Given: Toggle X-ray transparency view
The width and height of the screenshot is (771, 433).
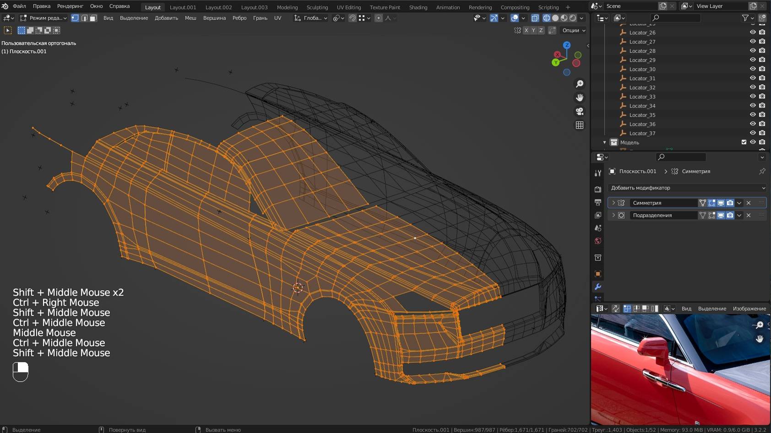Looking at the screenshot, I should [535, 18].
